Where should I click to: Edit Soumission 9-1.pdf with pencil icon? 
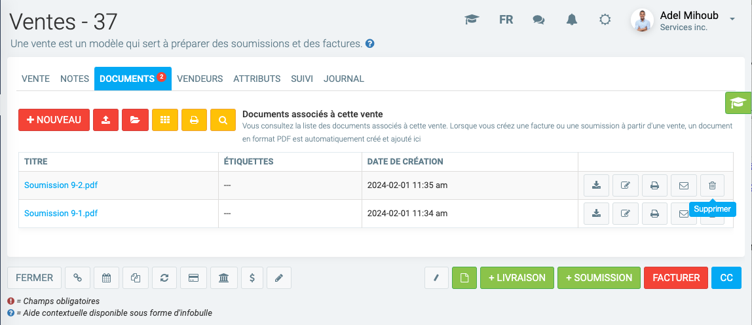coord(625,213)
